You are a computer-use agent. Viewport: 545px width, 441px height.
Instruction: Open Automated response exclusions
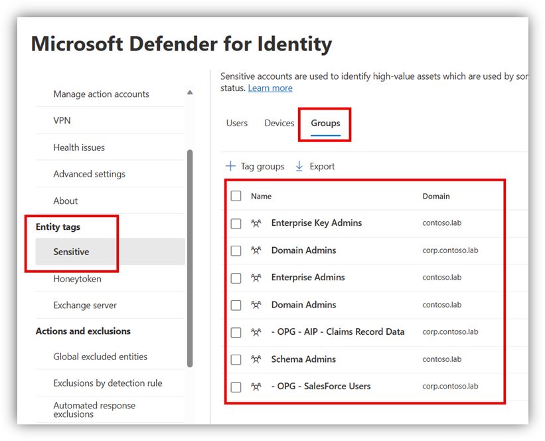[x=94, y=410]
